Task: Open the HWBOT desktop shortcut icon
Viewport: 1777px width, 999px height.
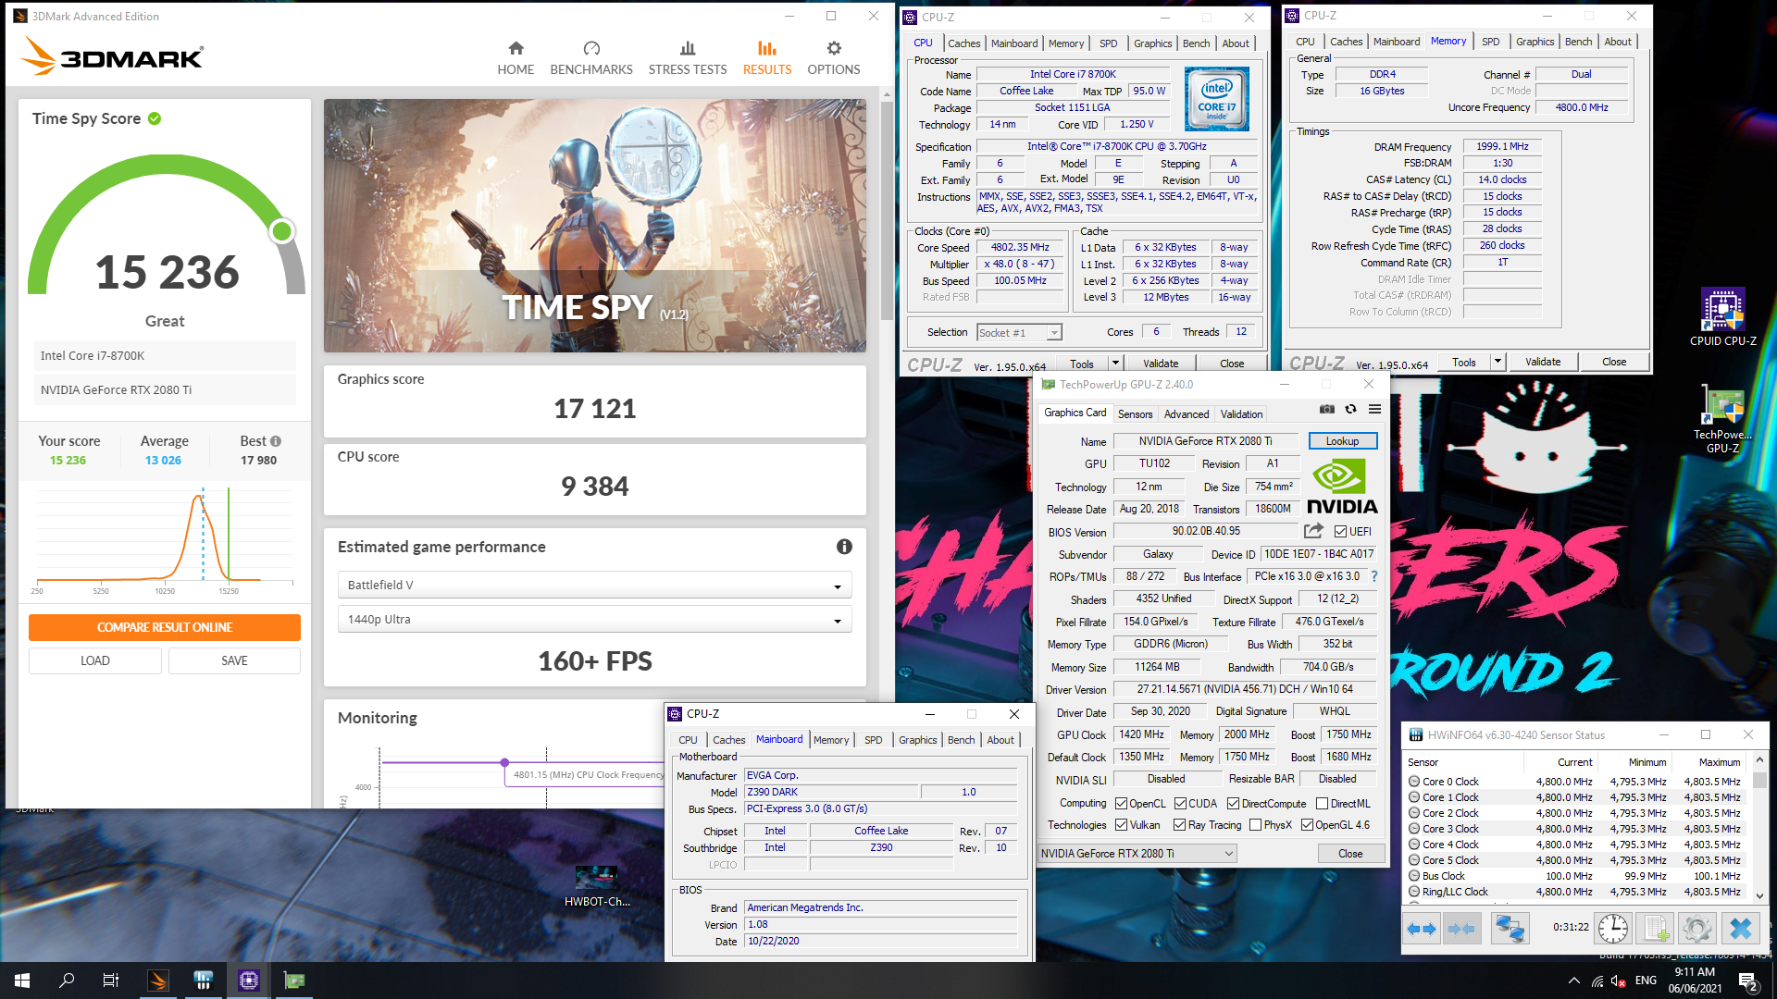Action: pyautogui.click(x=597, y=885)
